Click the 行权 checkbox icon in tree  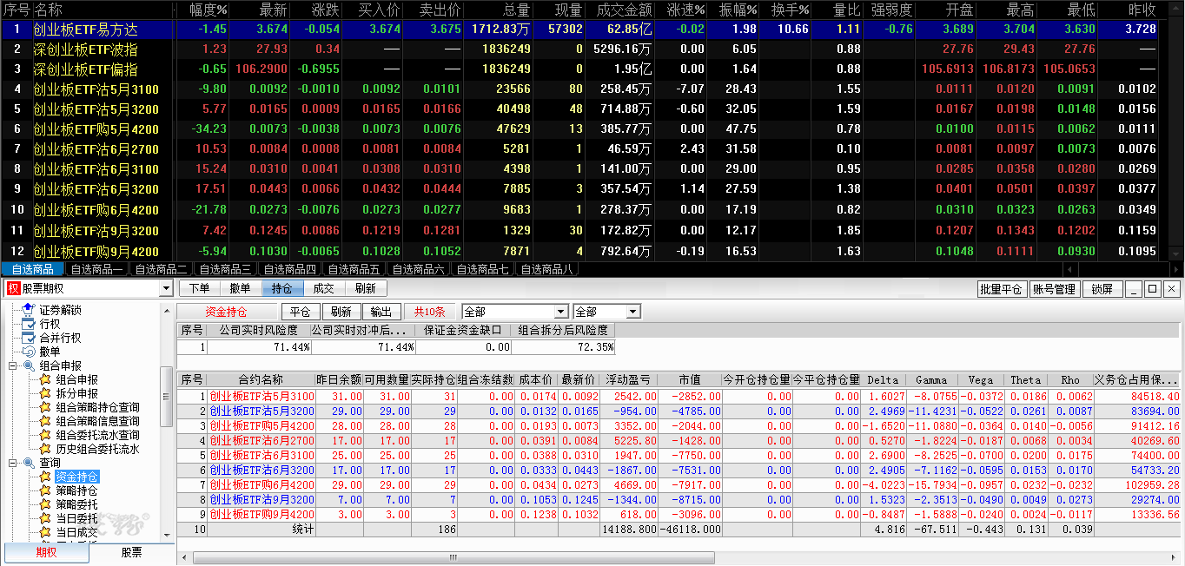[29, 324]
